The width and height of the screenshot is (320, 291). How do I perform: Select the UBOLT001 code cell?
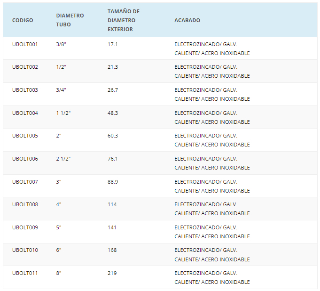(x=25, y=44)
